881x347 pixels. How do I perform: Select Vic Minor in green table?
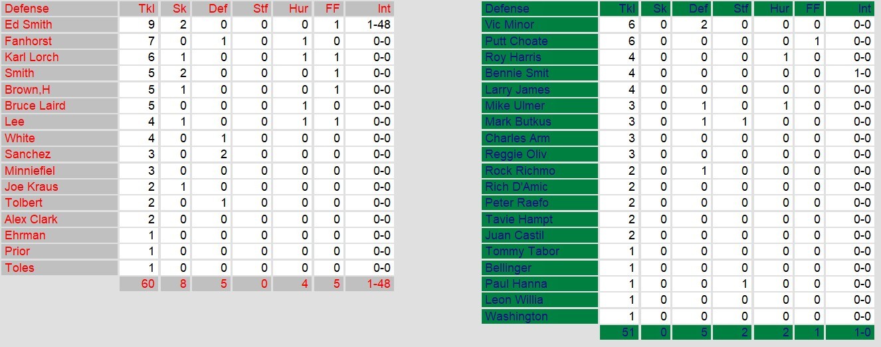pyautogui.click(x=510, y=25)
